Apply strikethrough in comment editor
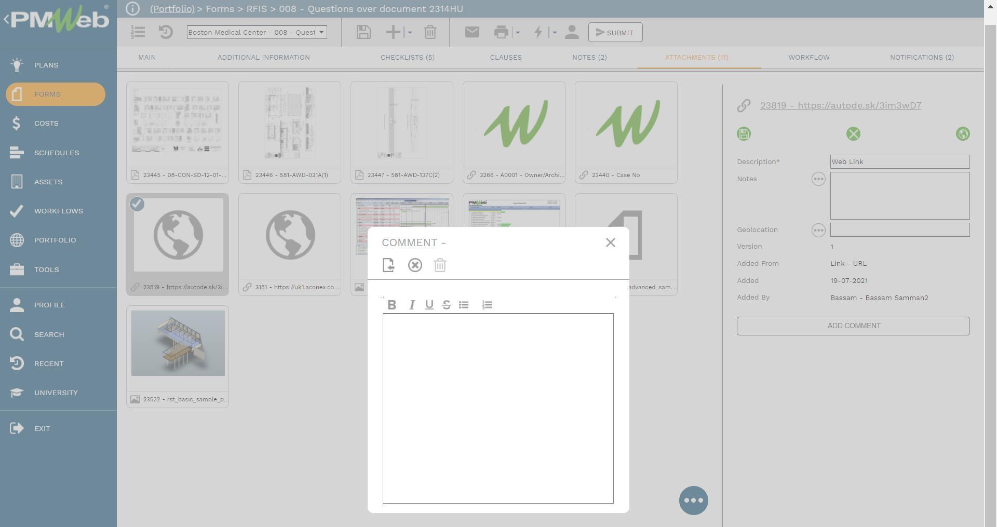The width and height of the screenshot is (997, 527). pyautogui.click(x=446, y=305)
